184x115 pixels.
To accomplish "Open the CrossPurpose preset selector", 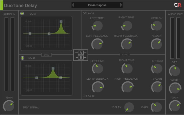I will point(97,5).
